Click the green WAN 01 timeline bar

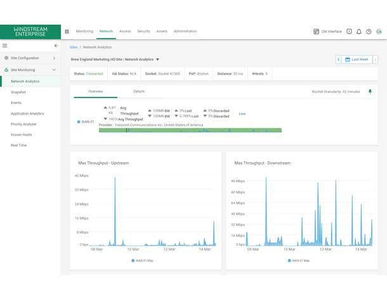(x=190, y=130)
